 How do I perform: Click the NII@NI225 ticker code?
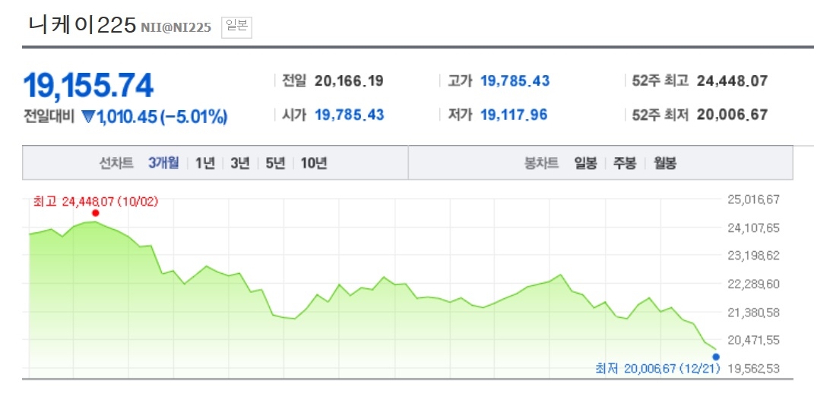click(x=177, y=28)
